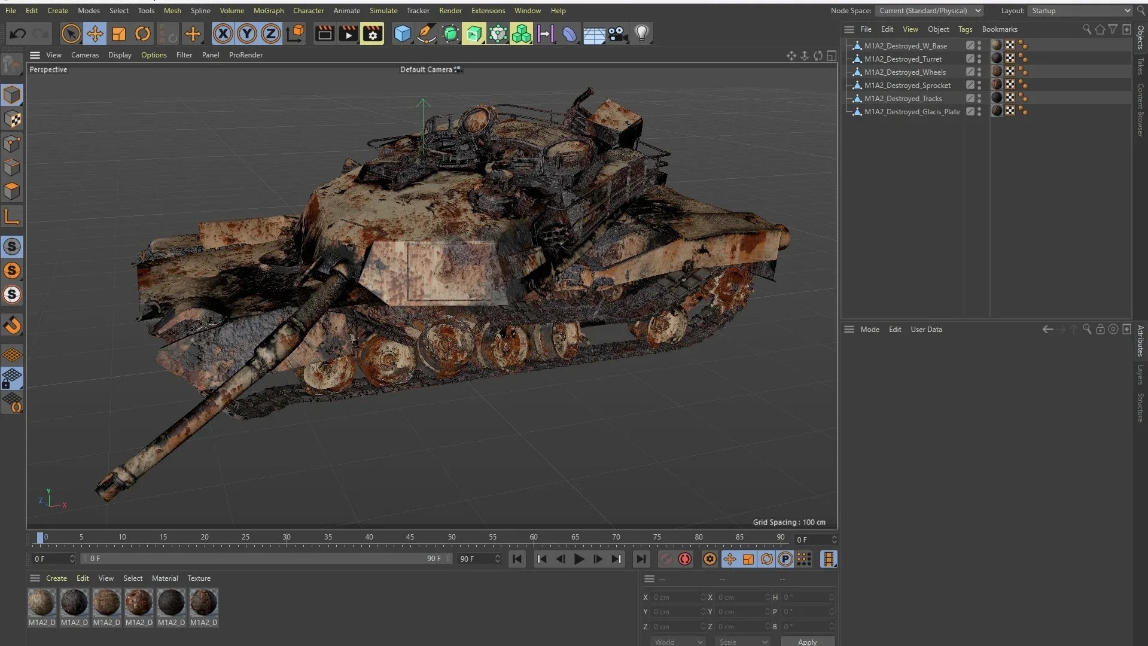
Task: Open User Data menu in Attributes
Action: [x=926, y=330]
